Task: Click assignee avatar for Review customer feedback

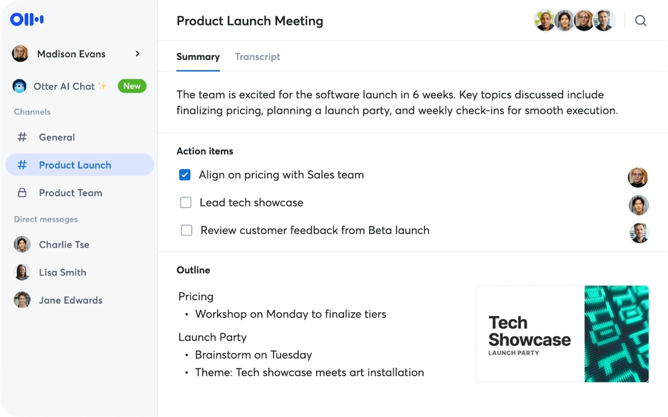Action: 639,233
